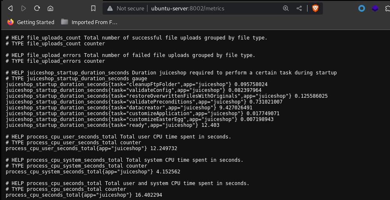The width and height of the screenshot is (390, 200).
Task: Click the Not secure label text
Action: coord(130,8)
